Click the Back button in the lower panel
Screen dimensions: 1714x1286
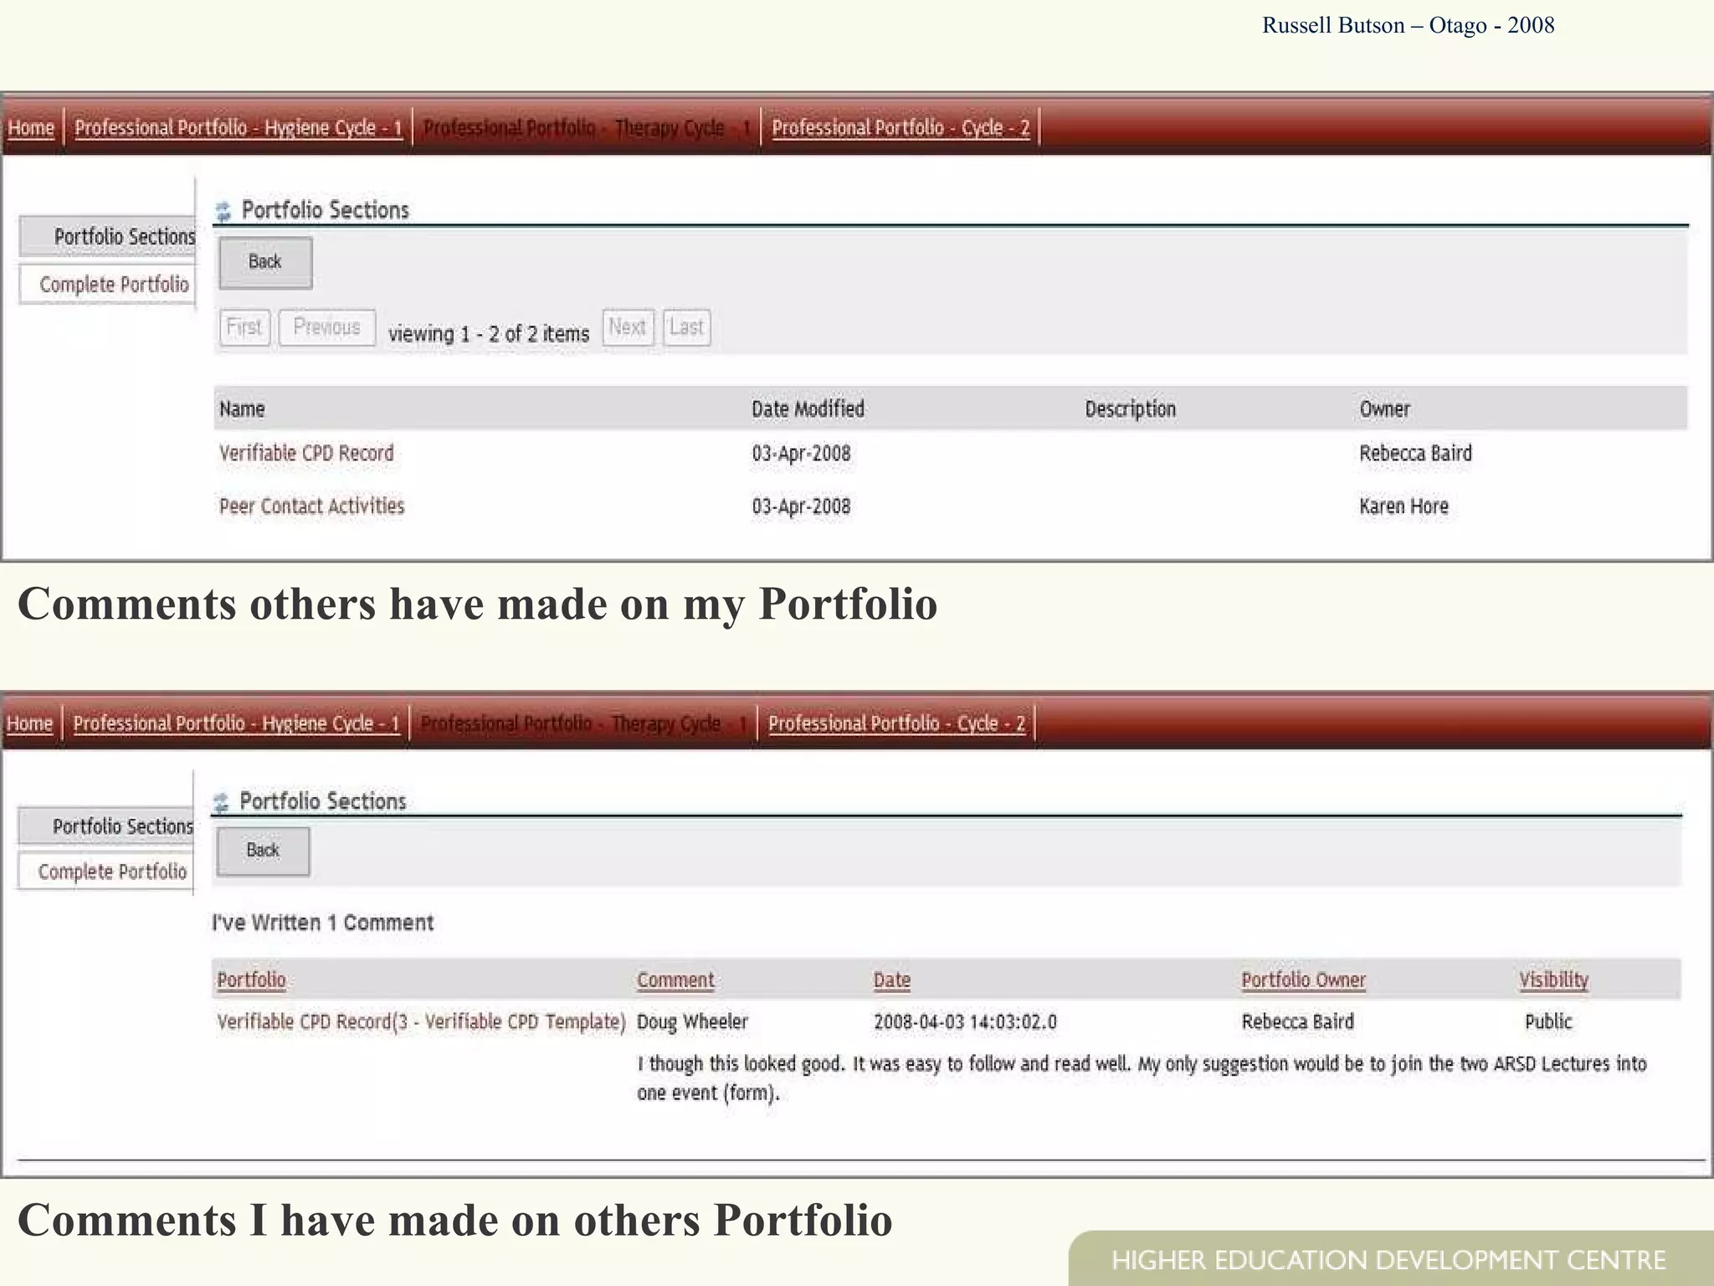(x=263, y=851)
